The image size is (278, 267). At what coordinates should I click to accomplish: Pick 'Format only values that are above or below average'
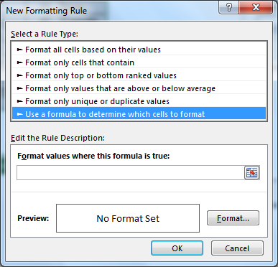[x=139, y=88]
